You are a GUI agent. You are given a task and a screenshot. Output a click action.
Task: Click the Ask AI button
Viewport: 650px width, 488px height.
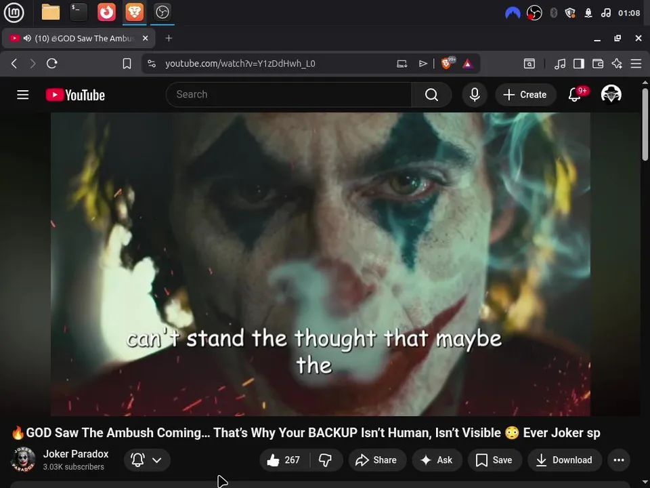pyautogui.click(x=437, y=460)
